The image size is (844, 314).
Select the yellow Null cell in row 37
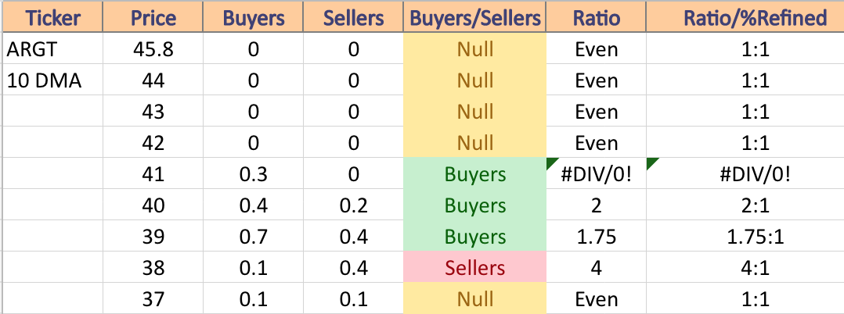click(x=475, y=298)
